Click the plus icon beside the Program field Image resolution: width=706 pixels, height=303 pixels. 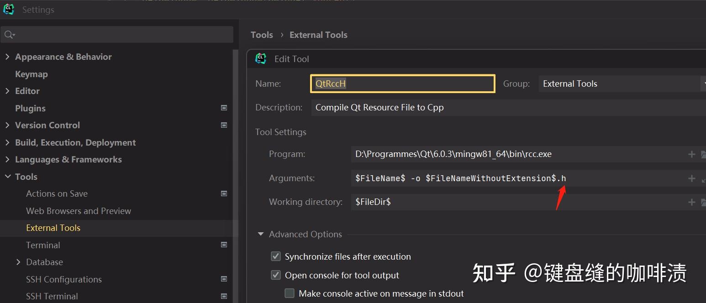[x=691, y=154]
